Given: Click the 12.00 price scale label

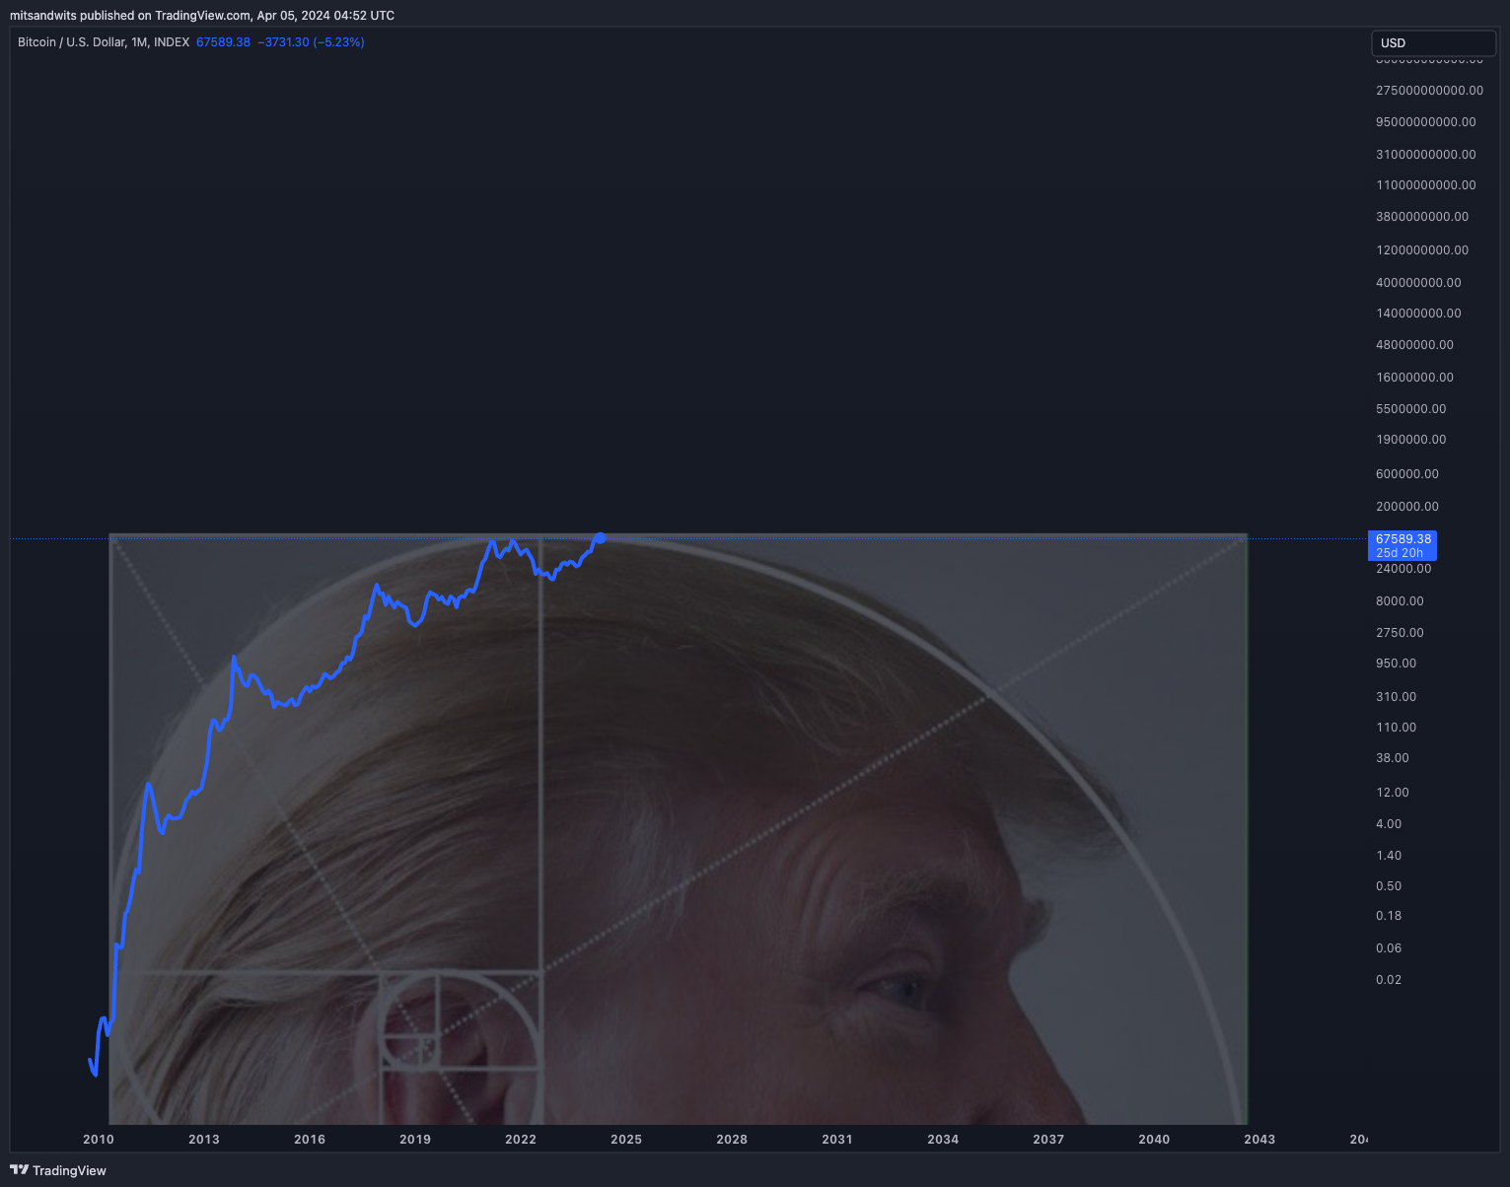Looking at the screenshot, I should [x=1393, y=792].
